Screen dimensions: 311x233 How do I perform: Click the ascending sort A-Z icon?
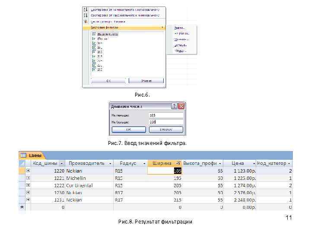tap(86, 9)
